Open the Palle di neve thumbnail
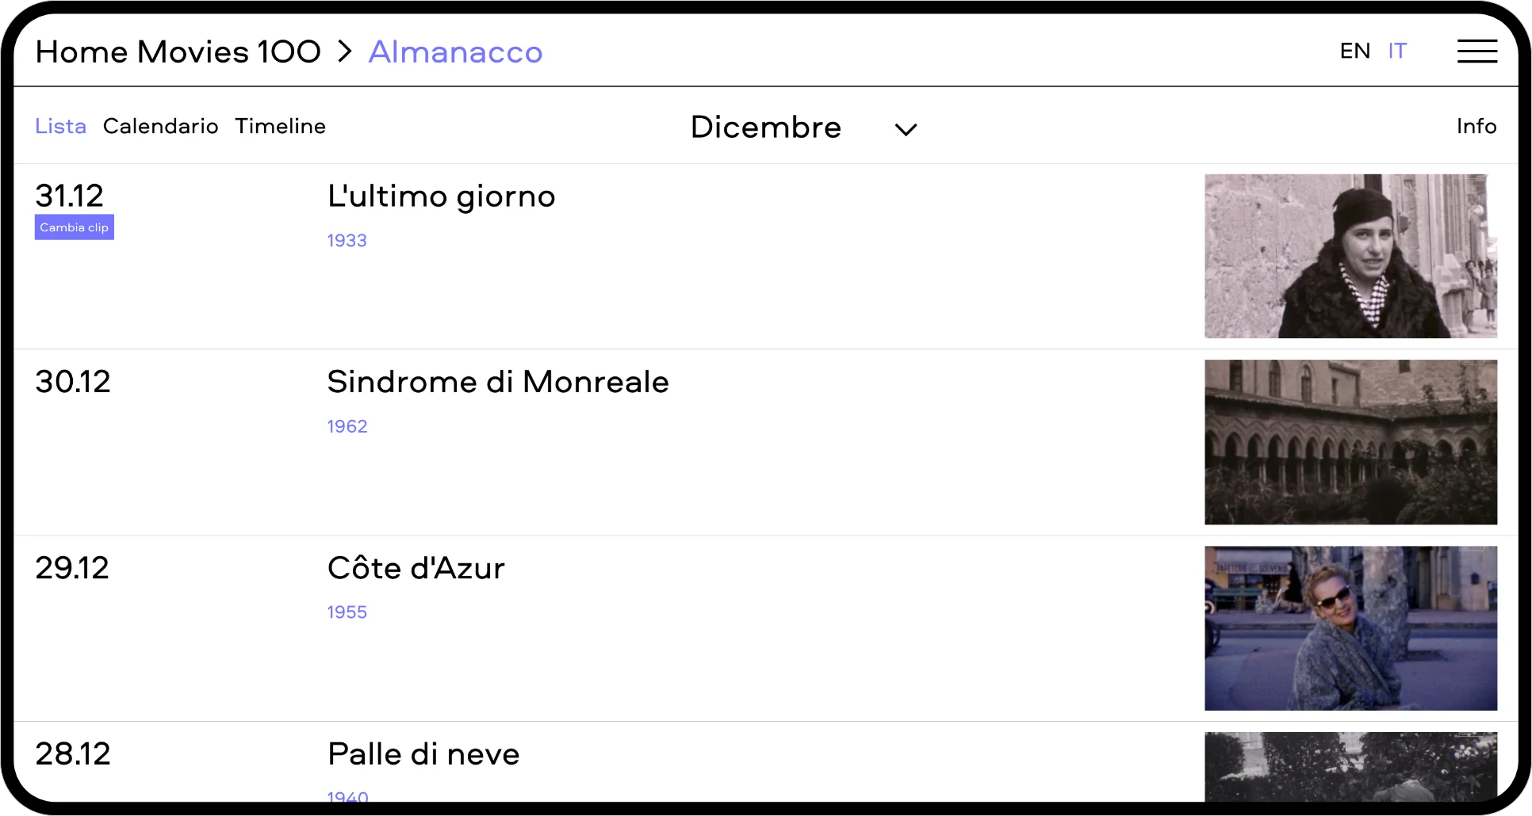 pyautogui.click(x=1350, y=767)
